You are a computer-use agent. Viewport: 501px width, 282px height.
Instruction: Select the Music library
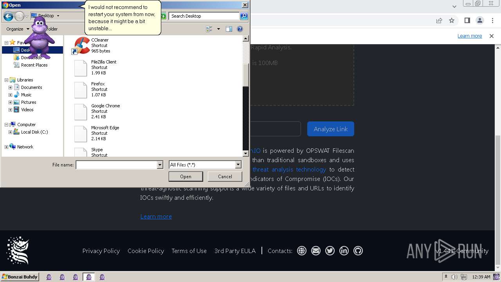tap(26, 95)
